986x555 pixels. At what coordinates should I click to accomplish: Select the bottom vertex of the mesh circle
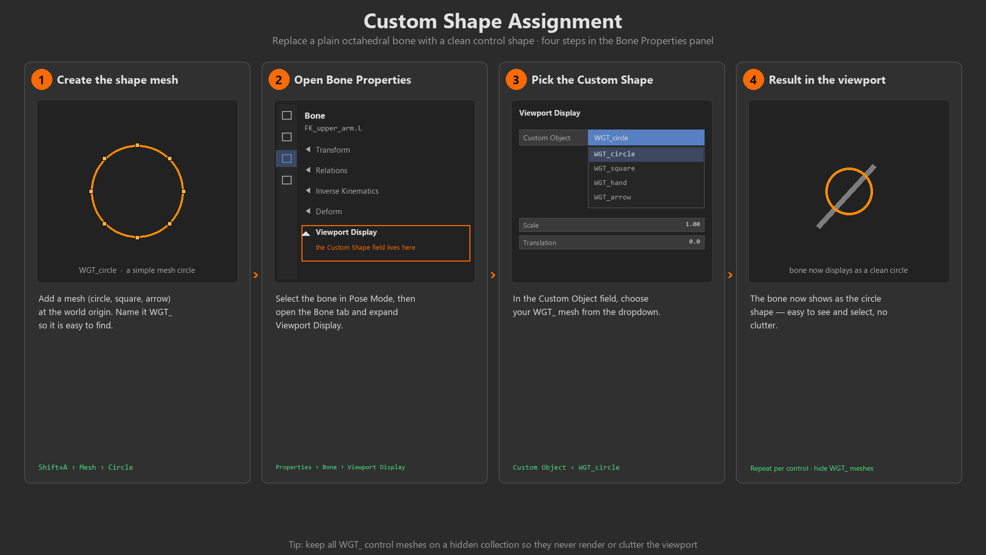point(137,237)
